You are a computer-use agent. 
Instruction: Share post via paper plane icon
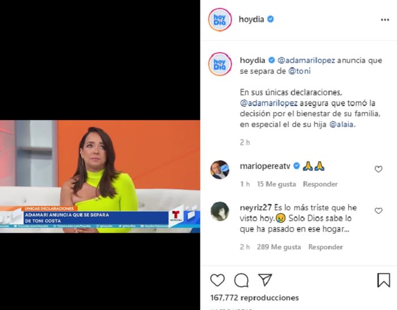tap(265, 279)
